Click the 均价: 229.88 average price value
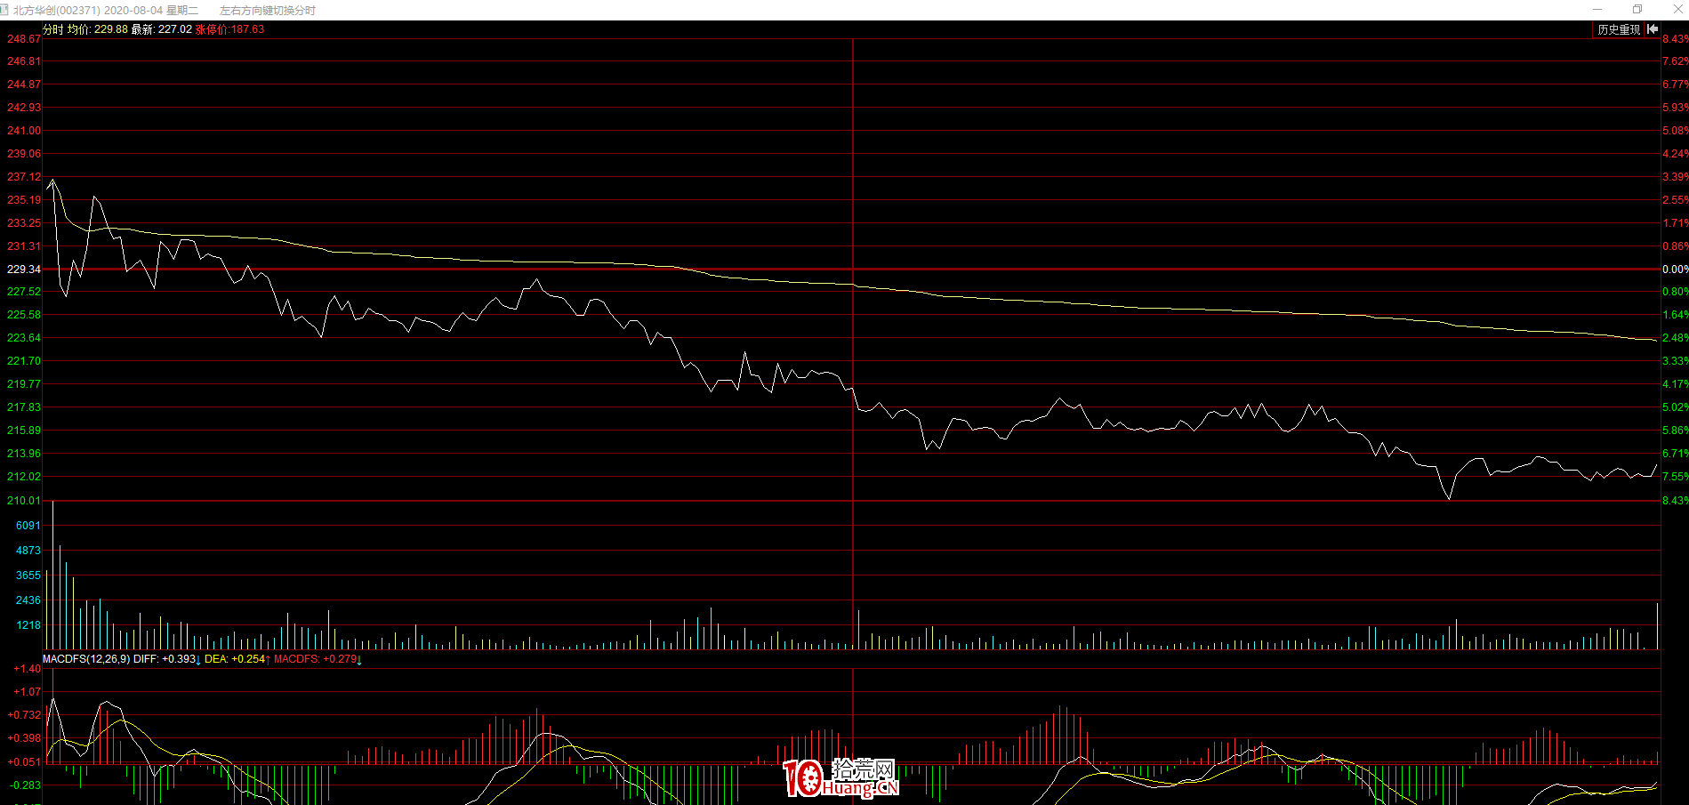The height and width of the screenshot is (805, 1689). 98,29
